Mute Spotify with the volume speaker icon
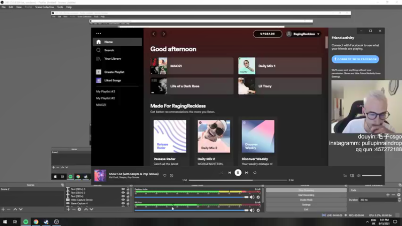The image size is (402, 226). pyautogui.click(x=359, y=176)
